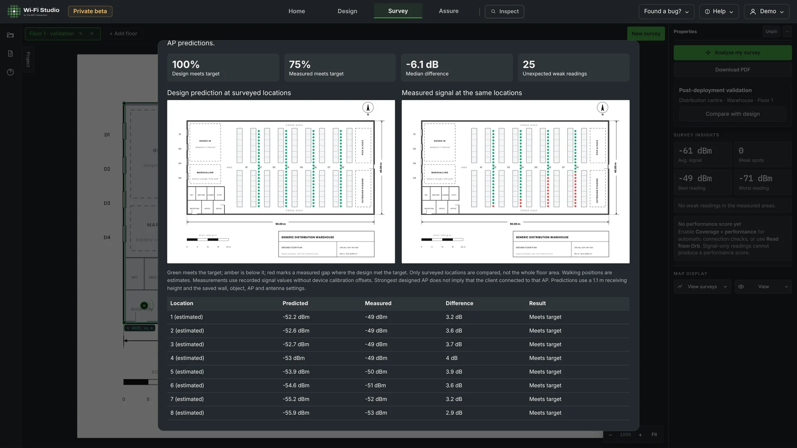Start a New survey
This screenshot has width=797, height=448.
tap(646, 34)
